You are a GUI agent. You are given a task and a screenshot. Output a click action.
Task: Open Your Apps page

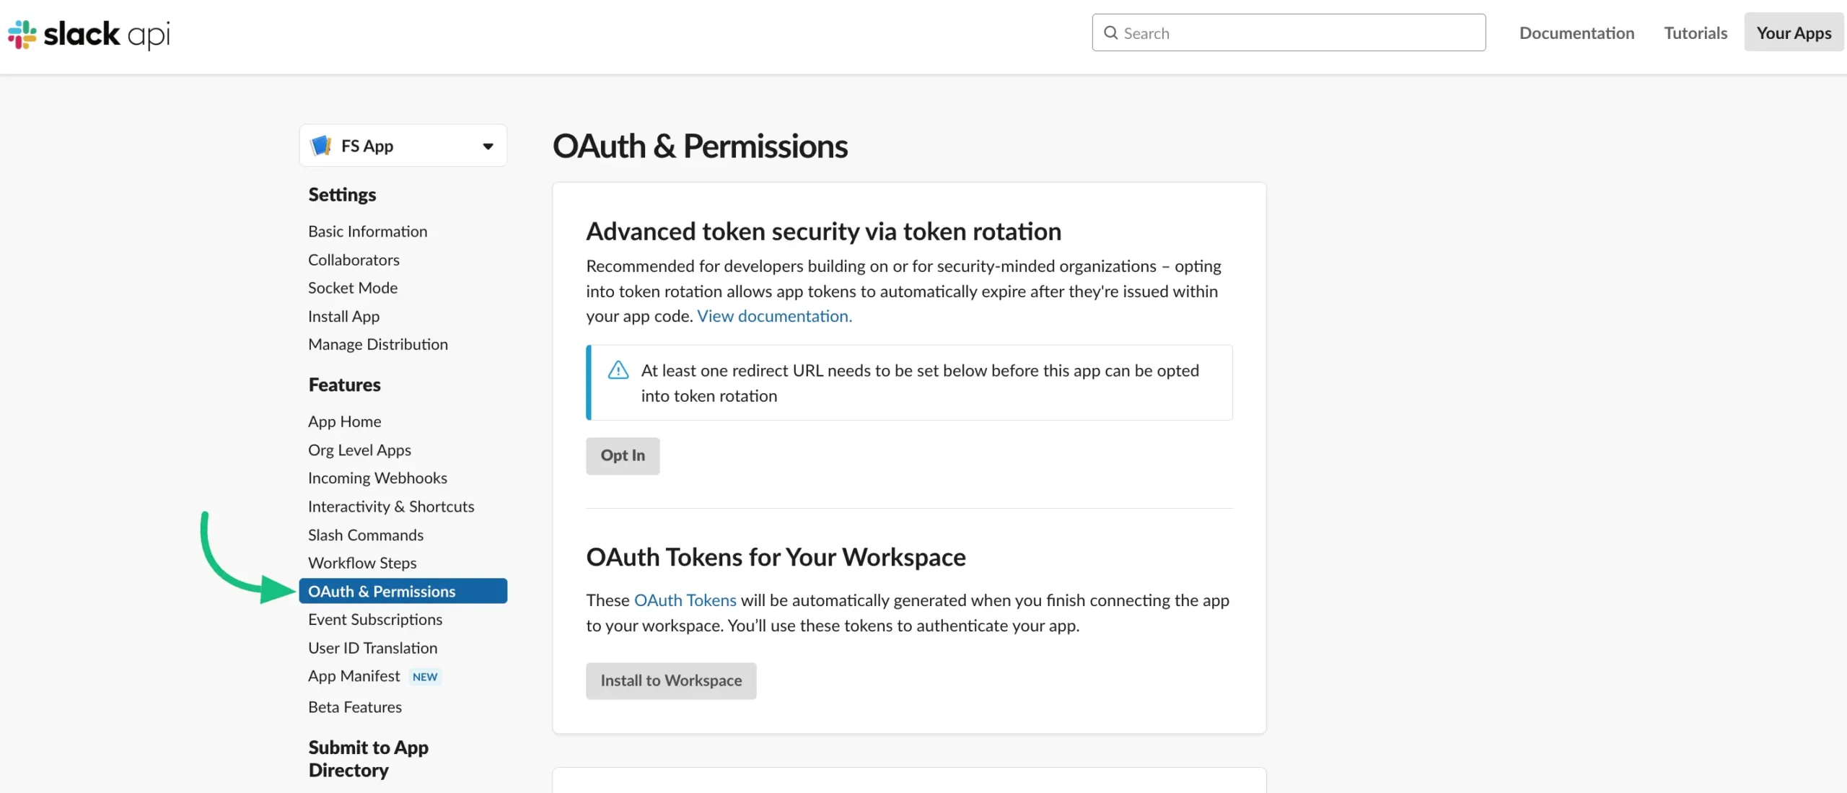(x=1794, y=32)
